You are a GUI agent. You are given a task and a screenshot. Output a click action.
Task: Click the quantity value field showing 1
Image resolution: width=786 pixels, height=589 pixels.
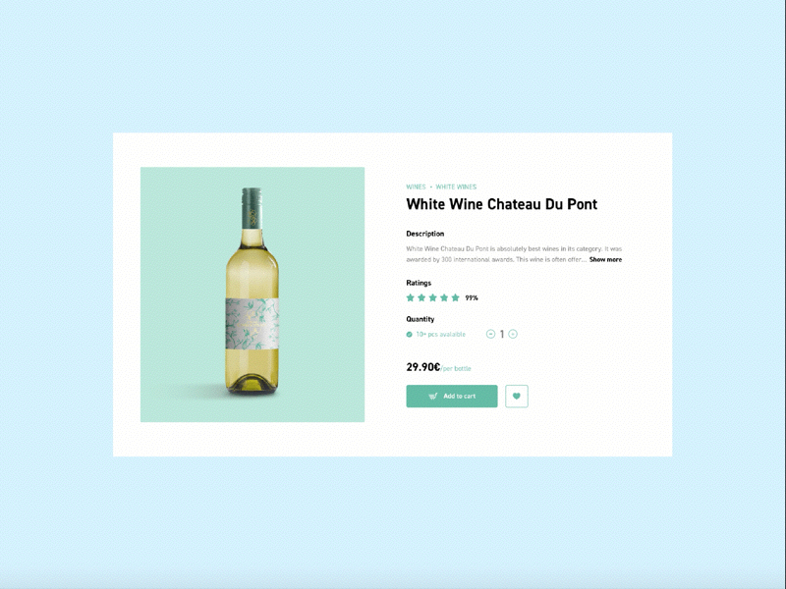pos(502,334)
